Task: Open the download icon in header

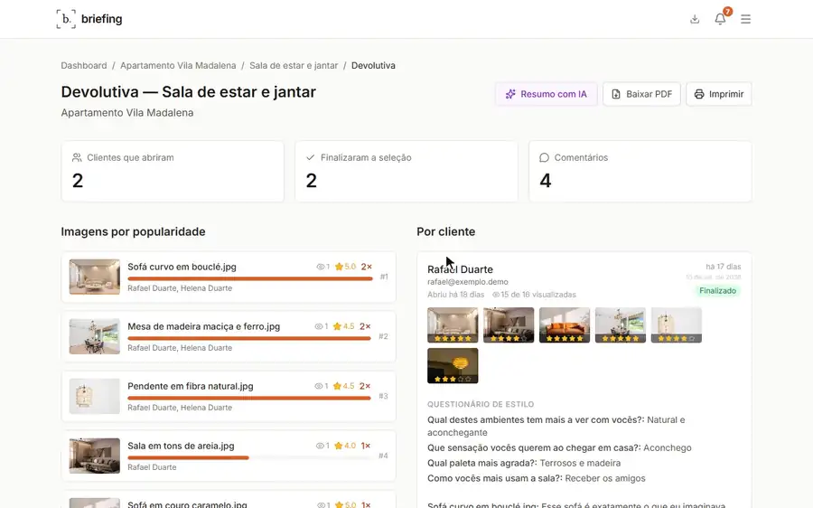Action: tap(695, 19)
